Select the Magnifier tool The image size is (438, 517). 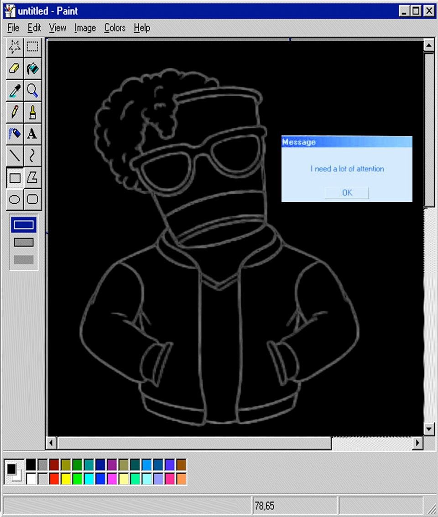[x=32, y=90]
